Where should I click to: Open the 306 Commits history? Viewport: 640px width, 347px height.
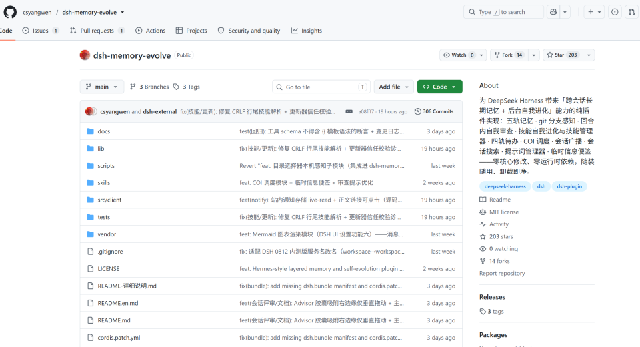434,111
